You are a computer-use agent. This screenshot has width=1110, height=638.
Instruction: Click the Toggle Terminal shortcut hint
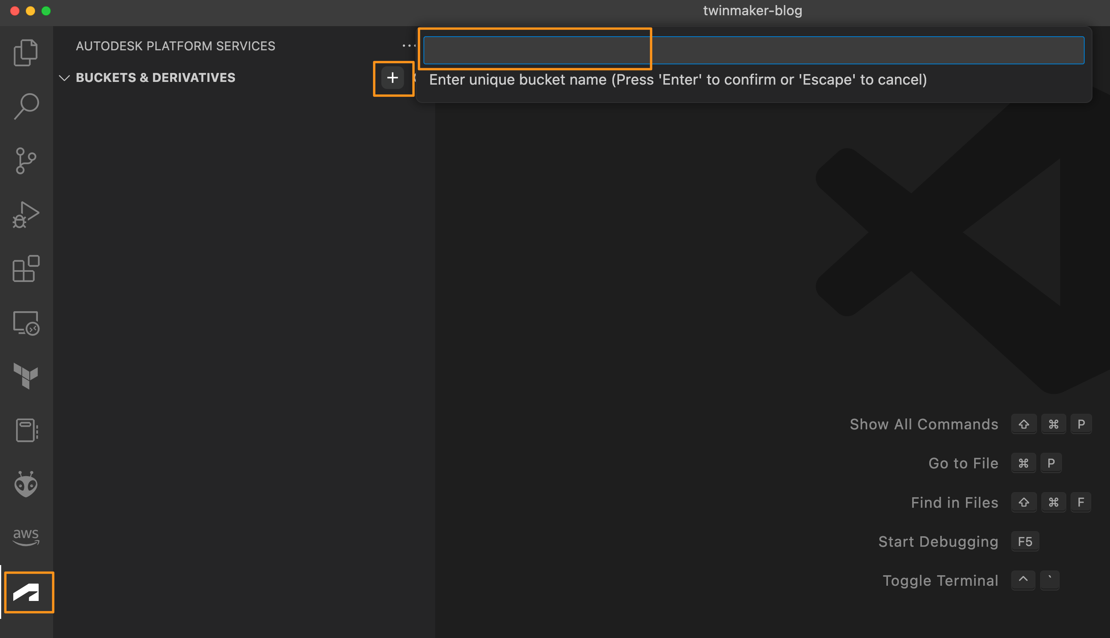940,581
